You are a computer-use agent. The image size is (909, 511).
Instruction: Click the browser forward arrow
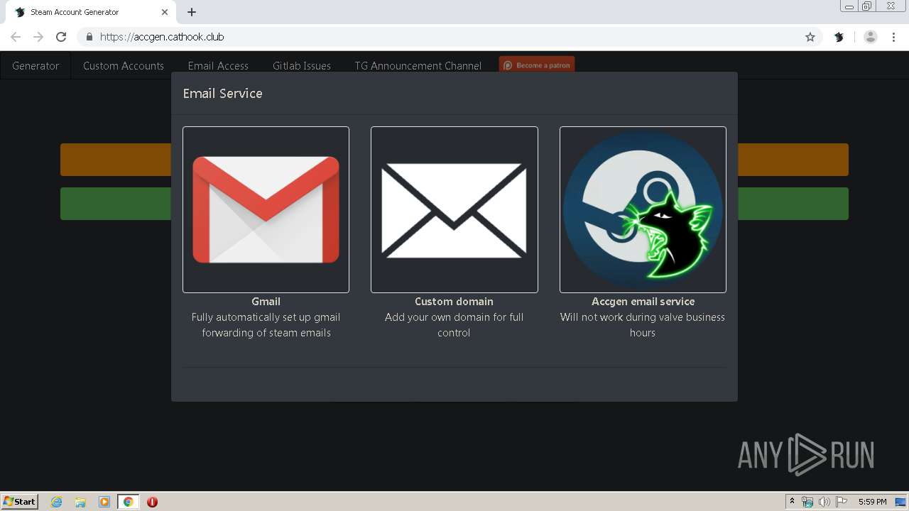[x=38, y=37]
